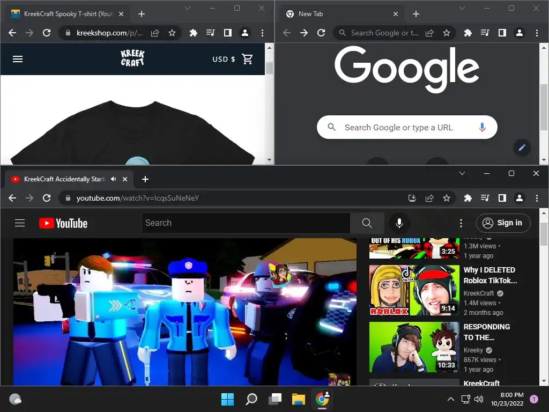
Task: Open a new tab in the kreekshop window
Action: click(x=142, y=14)
